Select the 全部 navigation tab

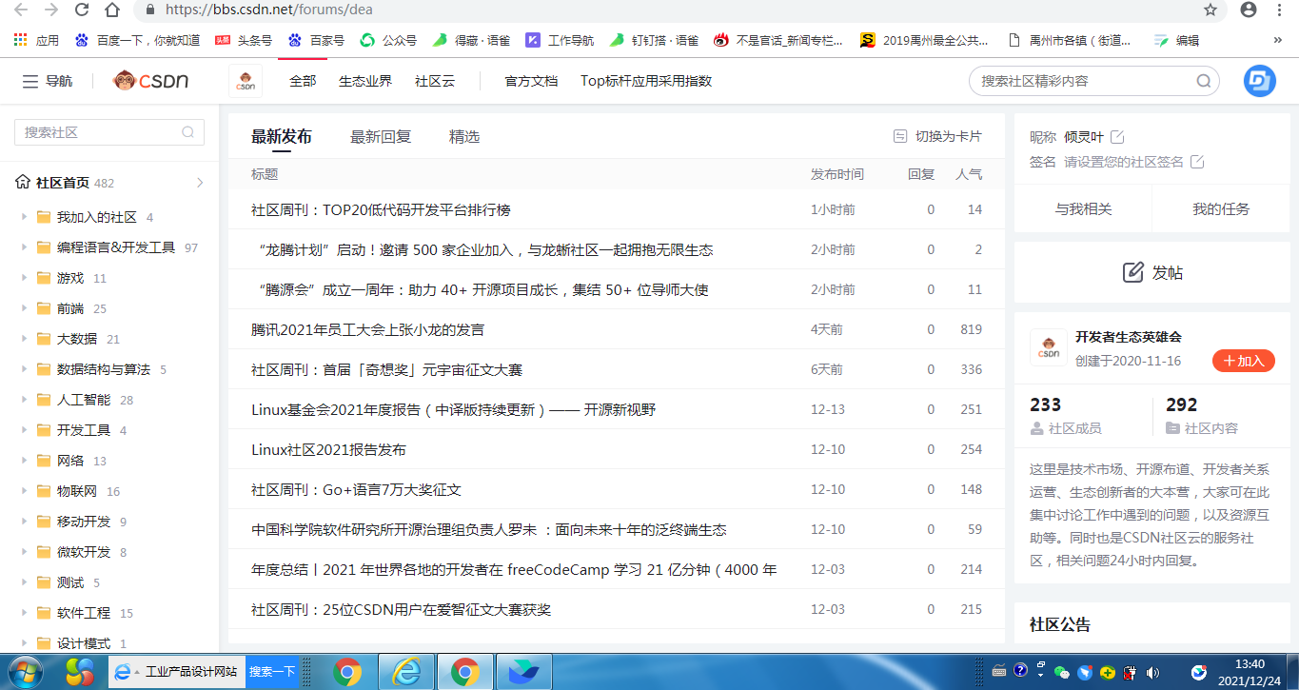click(303, 81)
